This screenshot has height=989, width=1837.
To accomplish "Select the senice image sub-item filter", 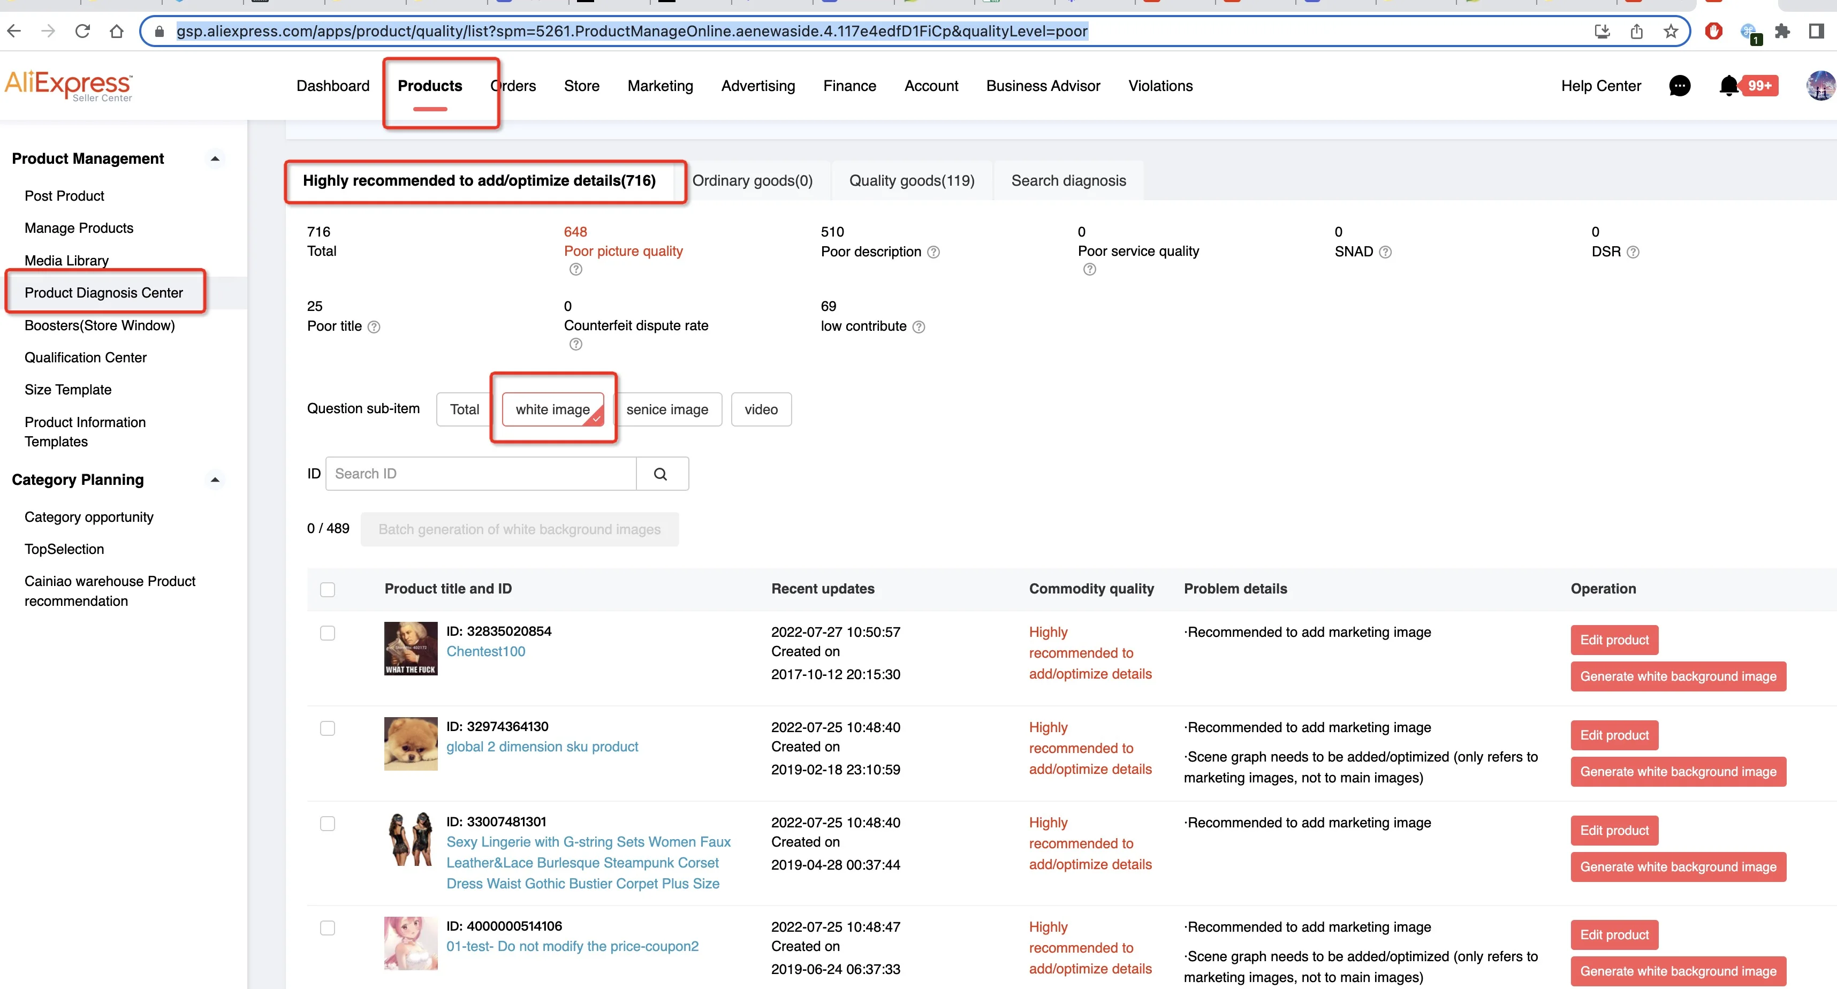I will pos(667,410).
